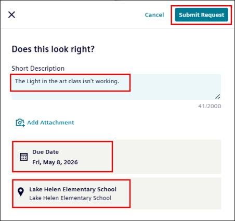The image size is (235, 221).
Task: Click the Lake Helen Elementary School subtitle
Action: 70,198
